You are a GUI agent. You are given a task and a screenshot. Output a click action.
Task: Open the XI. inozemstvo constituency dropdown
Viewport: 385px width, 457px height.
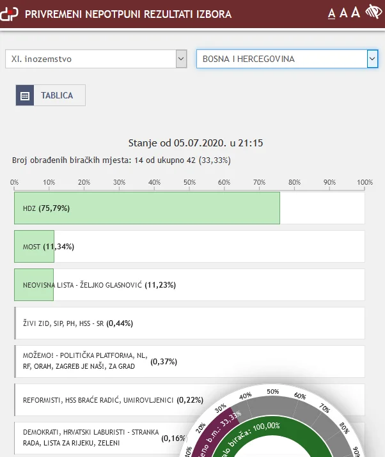(96, 59)
